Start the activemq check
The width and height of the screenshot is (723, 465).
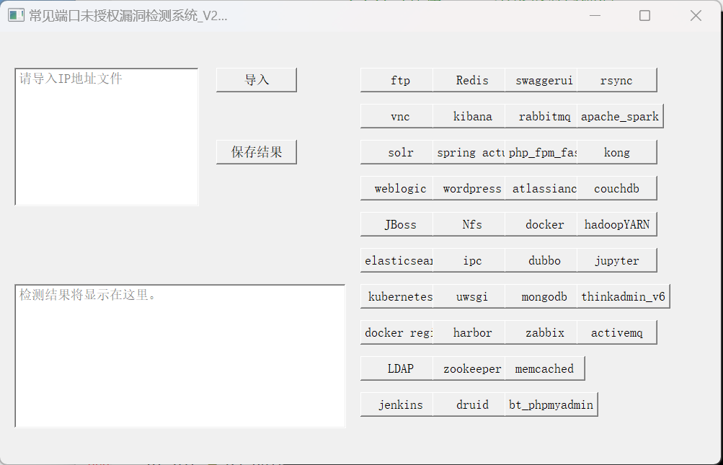pos(617,332)
